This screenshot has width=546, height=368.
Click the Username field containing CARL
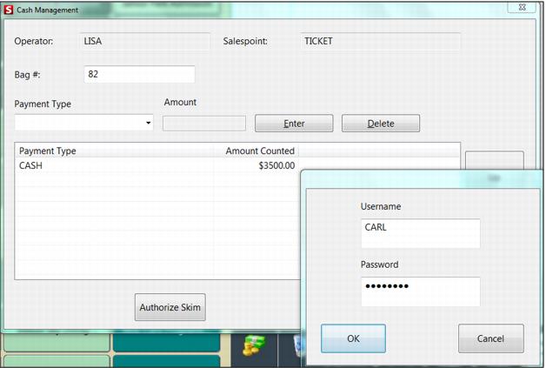(420, 233)
